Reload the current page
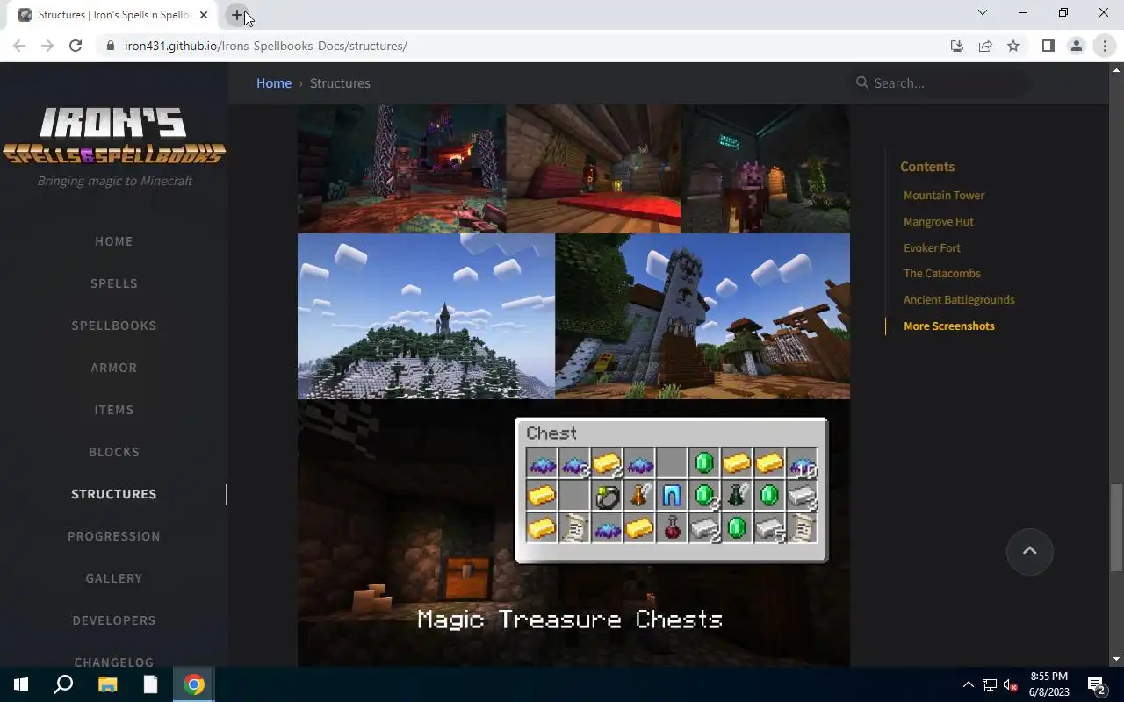Screen dimensions: 1124x702 point(76,46)
